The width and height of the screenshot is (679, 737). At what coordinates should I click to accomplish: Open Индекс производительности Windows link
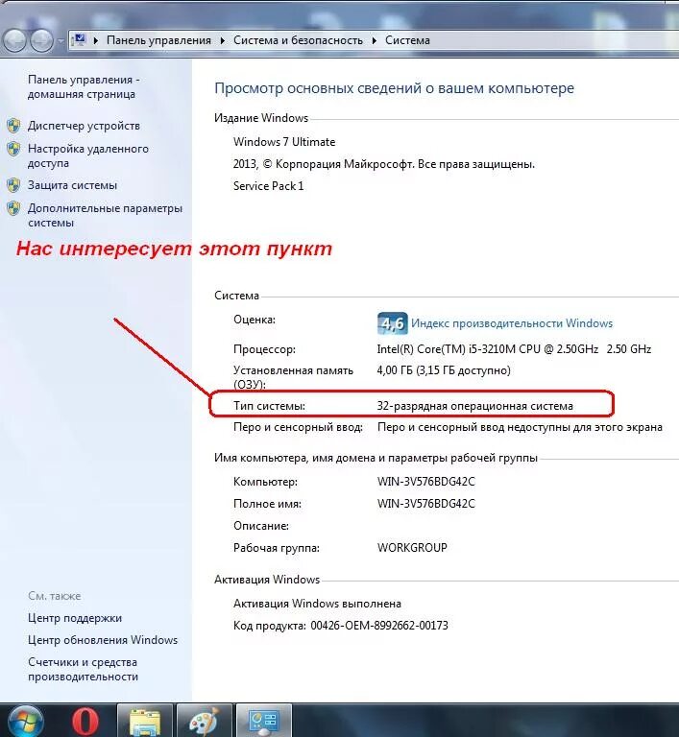(x=512, y=322)
